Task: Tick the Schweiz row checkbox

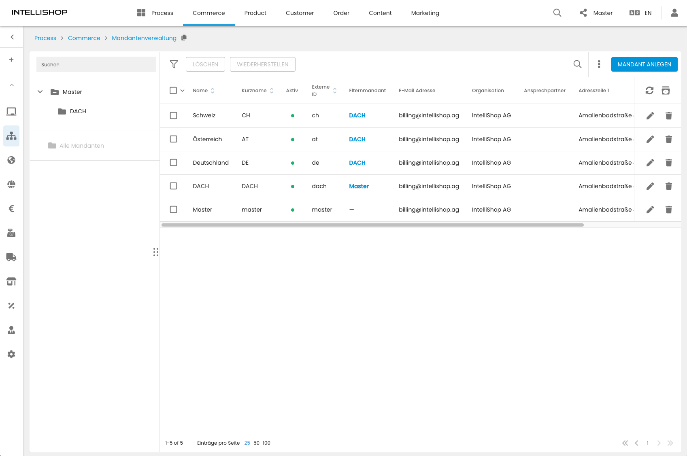Action: pyautogui.click(x=173, y=116)
